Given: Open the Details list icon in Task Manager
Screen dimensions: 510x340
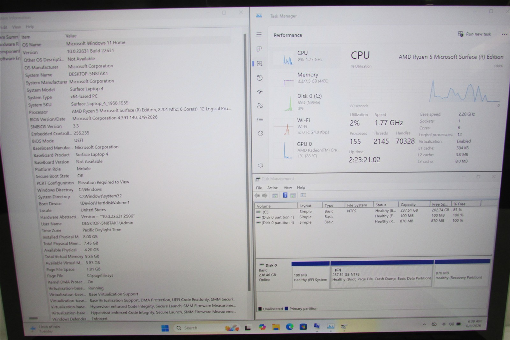Looking at the screenshot, I should [x=260, y=120].
